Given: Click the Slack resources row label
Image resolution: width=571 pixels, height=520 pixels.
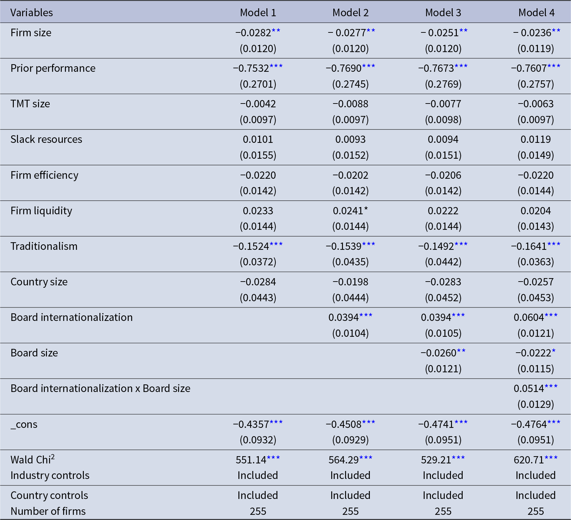Looking at the screenshot, I should point(46,139).
